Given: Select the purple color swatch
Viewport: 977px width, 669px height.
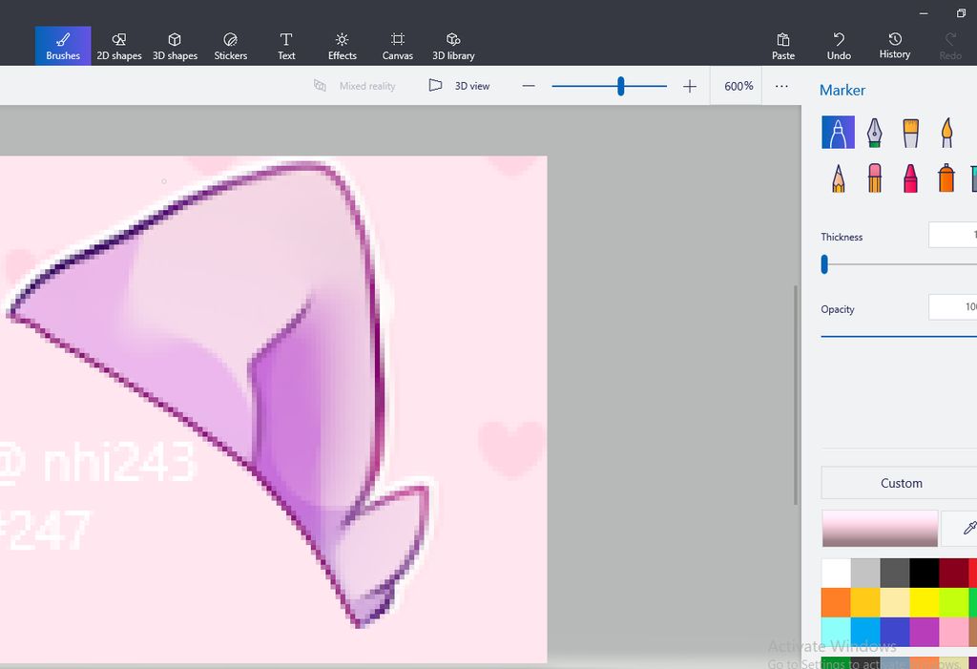Looking at the screenshot, I should (924, 632).
